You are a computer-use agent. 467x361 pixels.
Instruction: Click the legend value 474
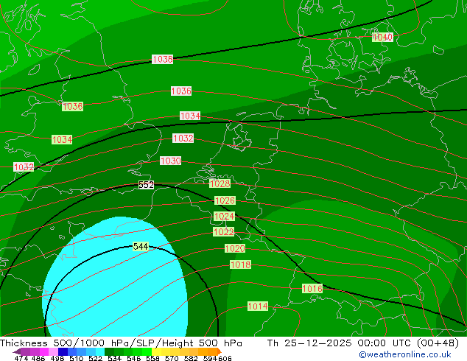coord(21,358)
